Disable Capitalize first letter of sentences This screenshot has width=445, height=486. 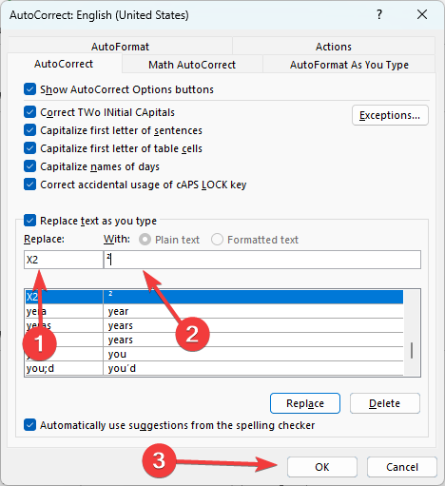(x=29, y=130)
